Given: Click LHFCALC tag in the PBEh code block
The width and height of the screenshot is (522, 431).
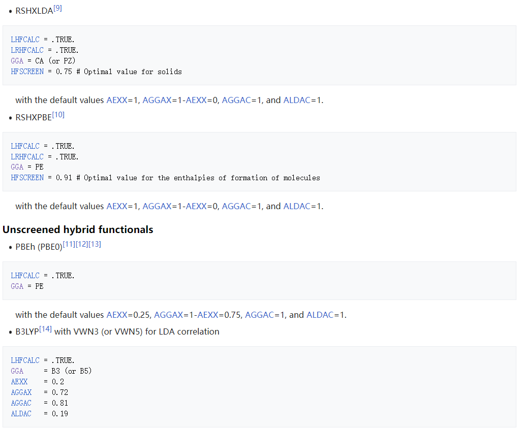Looking at the screenshot, I should [x=25, y=276].
